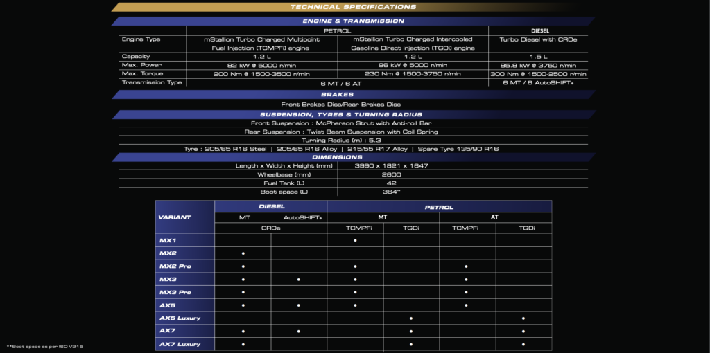Click the DIESEL column heading in engine table

(x=539, y=30)
